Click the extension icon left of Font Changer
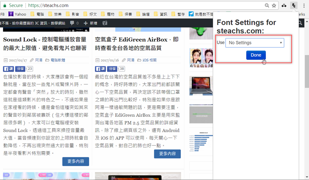Screen dimensions: 309x180 tap(284, 5)
